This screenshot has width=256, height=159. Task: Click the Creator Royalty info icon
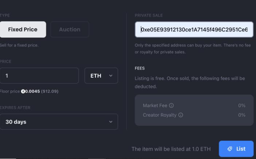click(x=181, y=115)
